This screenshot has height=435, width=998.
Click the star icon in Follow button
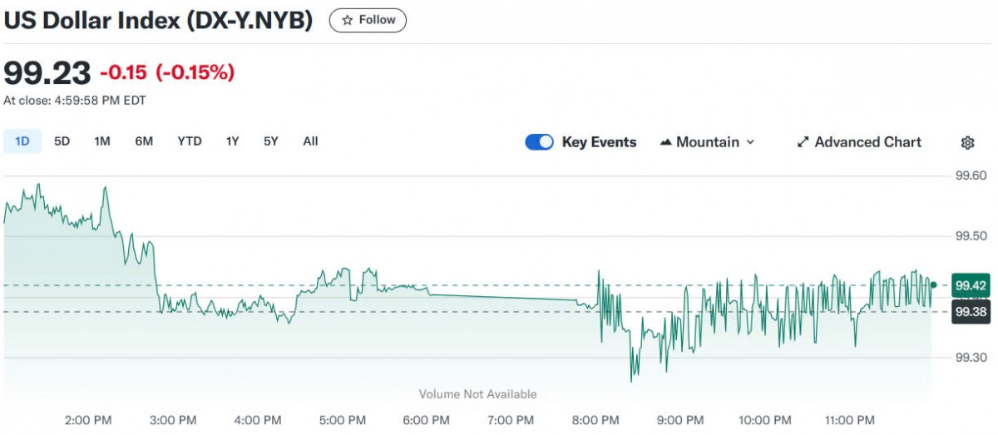(348, 20)
